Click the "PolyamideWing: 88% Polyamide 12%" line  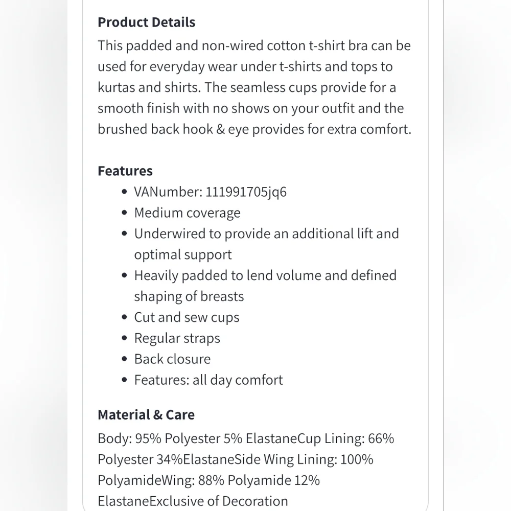coord(208,480)
